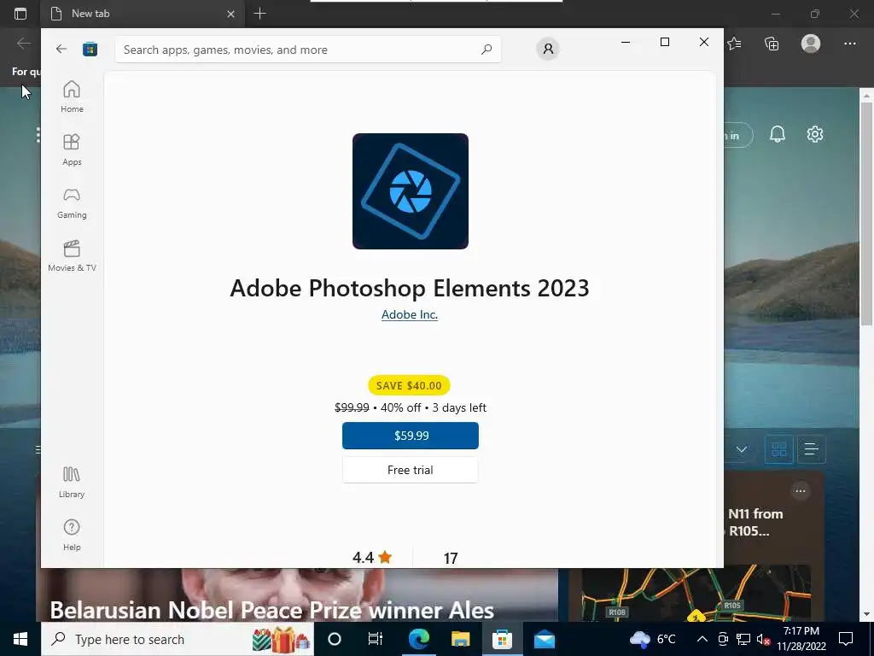
Task: Show hidden system tray icons
Action: tap(702, 639)
